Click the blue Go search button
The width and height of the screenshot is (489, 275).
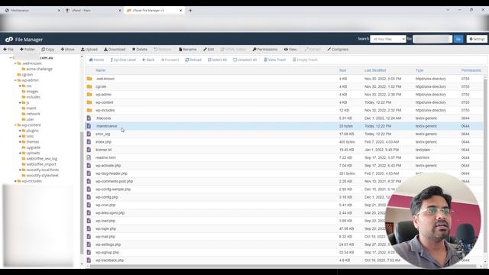click(x=458, y=39)
